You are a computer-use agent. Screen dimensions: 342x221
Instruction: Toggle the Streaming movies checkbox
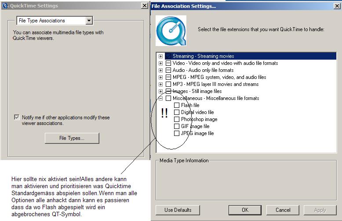click(x=168, y=56)
